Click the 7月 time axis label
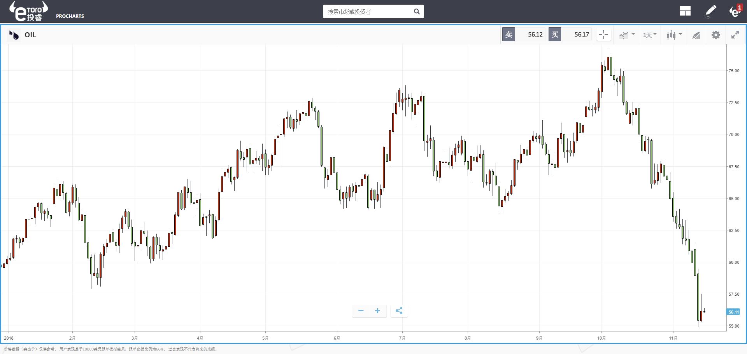The image size is (747, 354). (x=402, y=338)
